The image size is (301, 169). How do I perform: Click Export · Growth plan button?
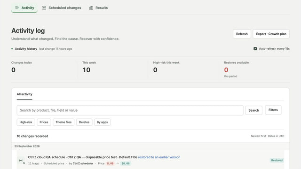271,34
